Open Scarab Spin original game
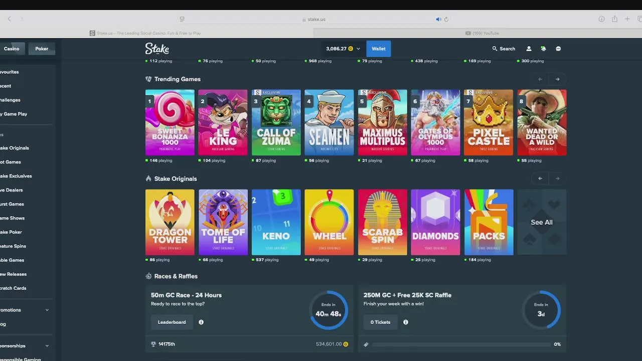The image size is (642, 361). pyautogui.click(x=383, y=222)
